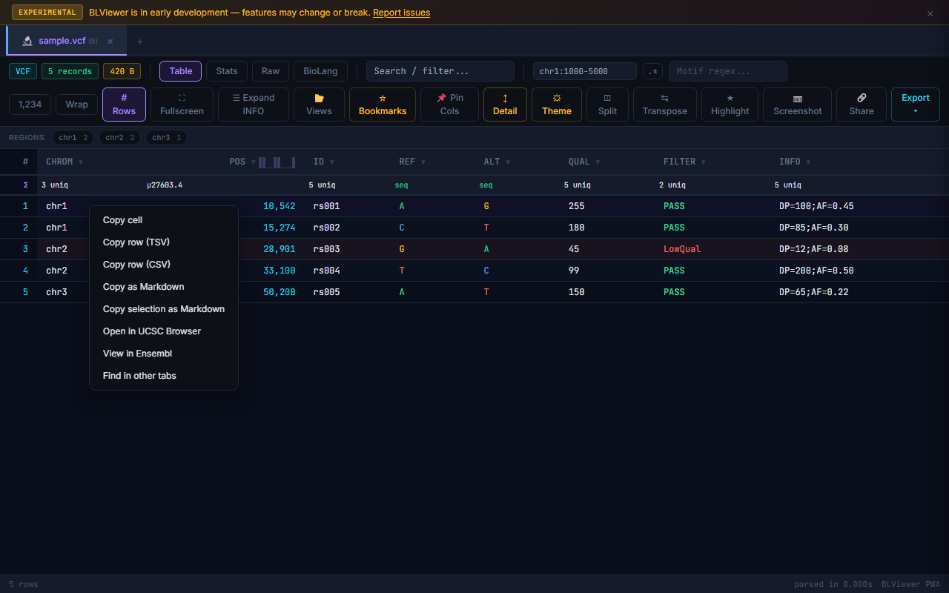
Task: Toggle the # Rows numbering button
Action: click(x=124, y=105)
